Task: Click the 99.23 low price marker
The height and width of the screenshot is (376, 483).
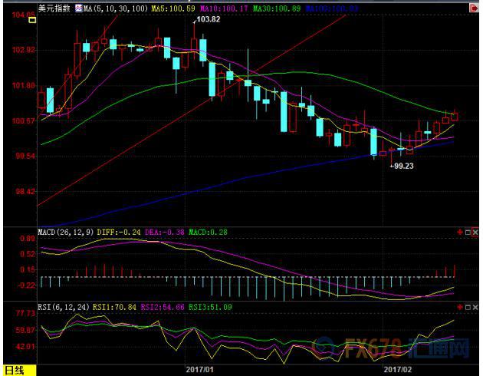Action: [402, 165]
